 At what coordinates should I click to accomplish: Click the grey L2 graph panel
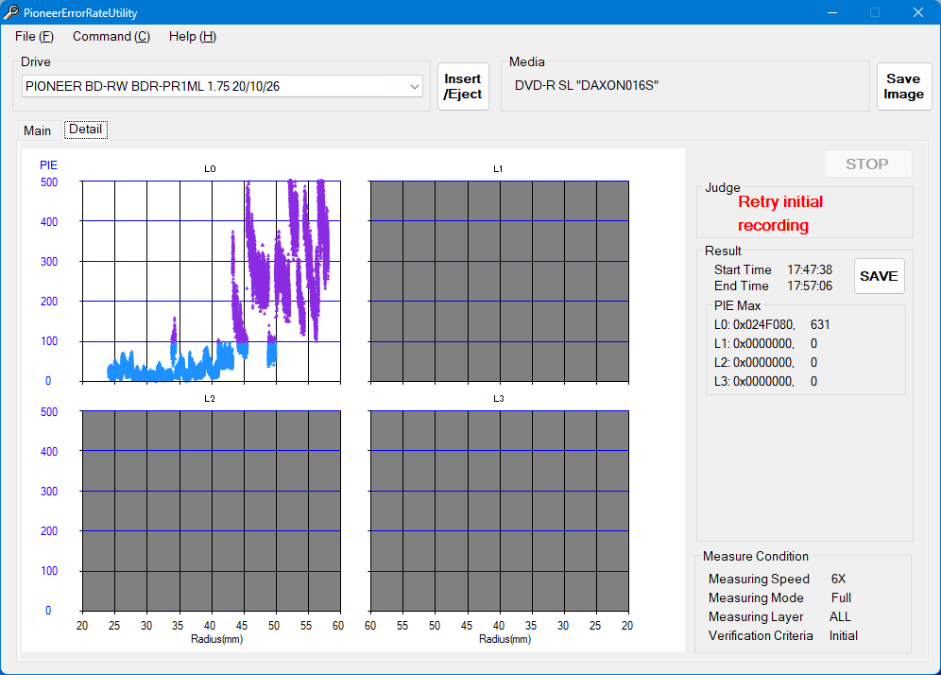212,511
